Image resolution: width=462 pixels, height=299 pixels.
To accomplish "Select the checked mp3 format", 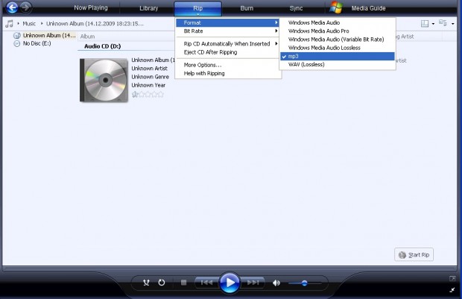I will coord(338,57).
